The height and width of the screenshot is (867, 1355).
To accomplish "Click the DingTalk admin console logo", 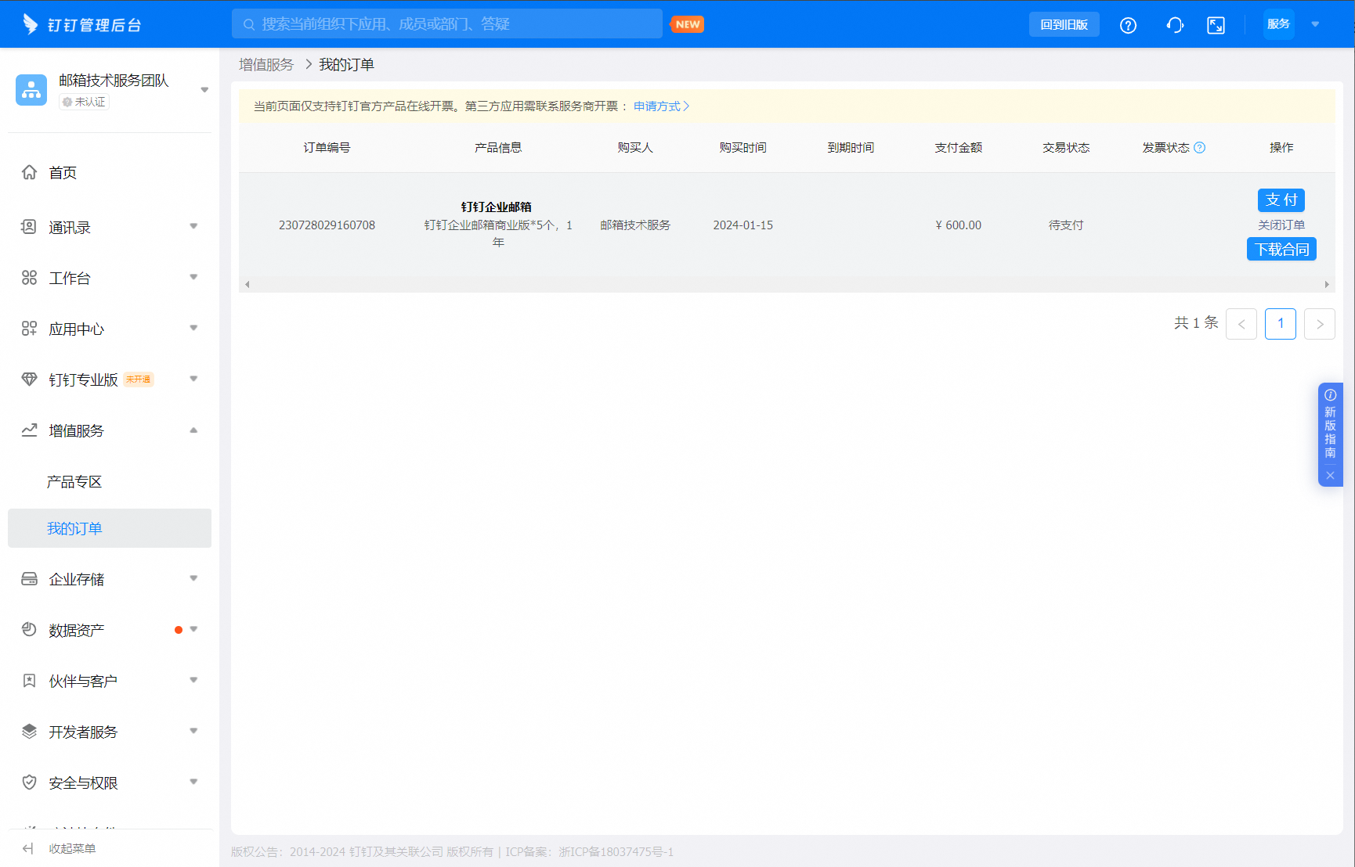I will tap(81, 24).
